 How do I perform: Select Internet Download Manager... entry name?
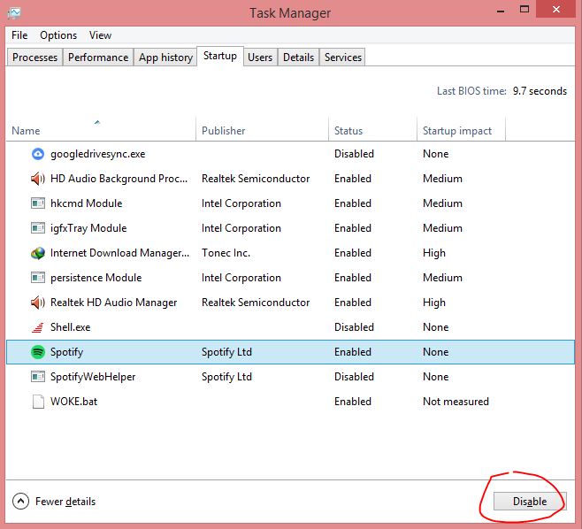click(119, 253)
